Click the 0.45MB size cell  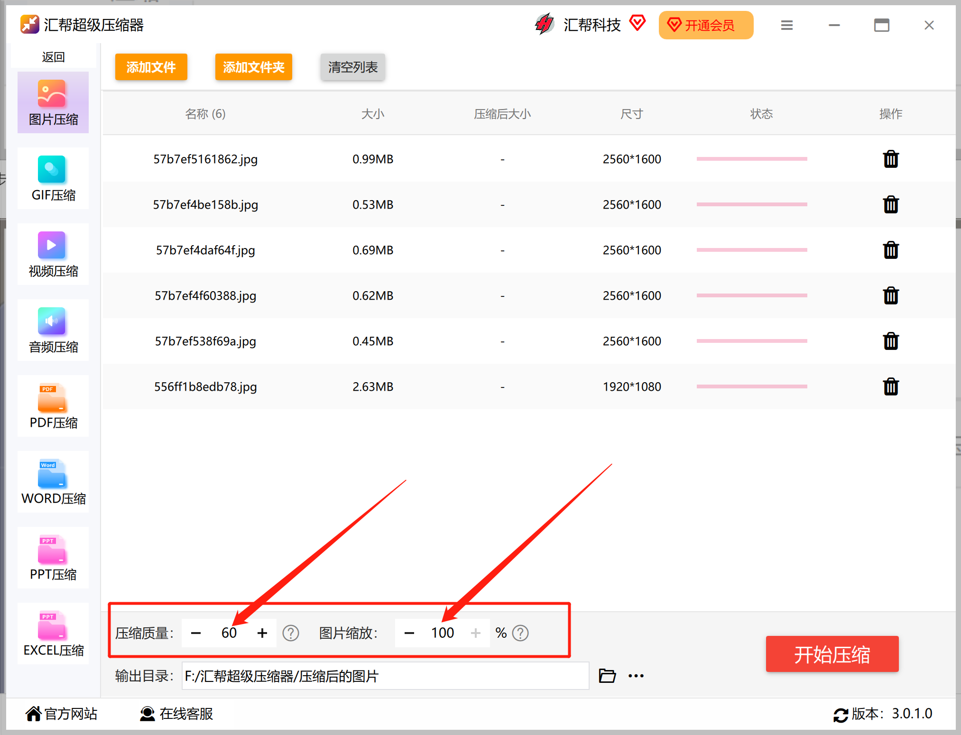coord(373,341)
